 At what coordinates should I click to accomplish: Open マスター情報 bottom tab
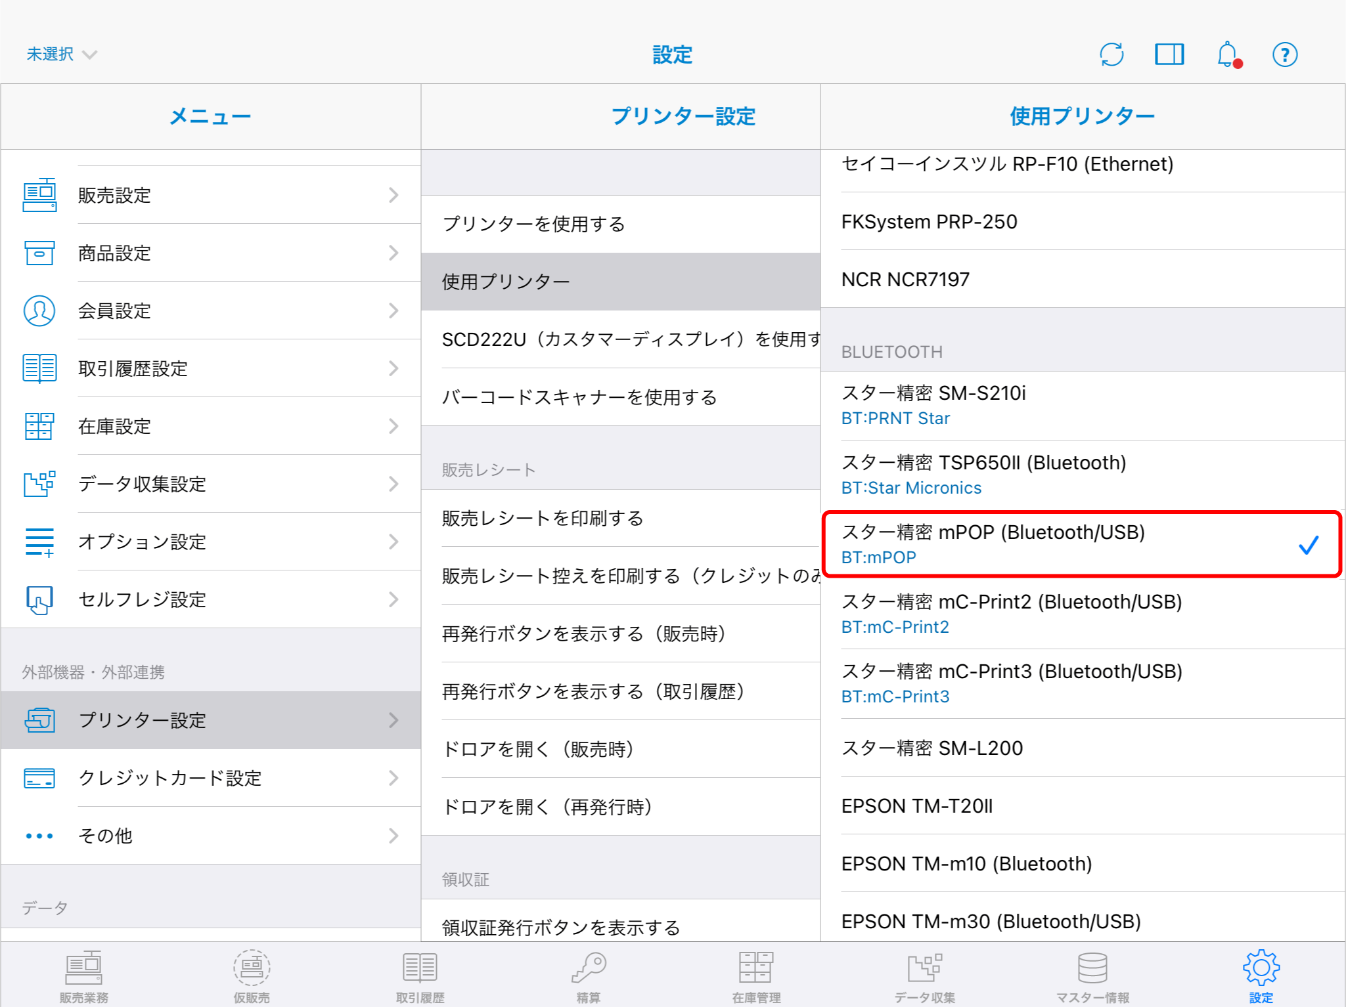1092,976
